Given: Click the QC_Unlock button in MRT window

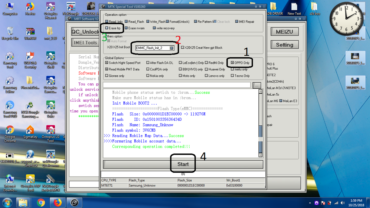Looking at the screenshot, I should [x=85, y=32].
